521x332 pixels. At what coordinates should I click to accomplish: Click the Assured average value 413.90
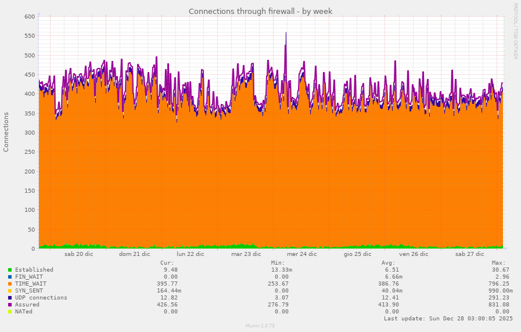[389, 305]
